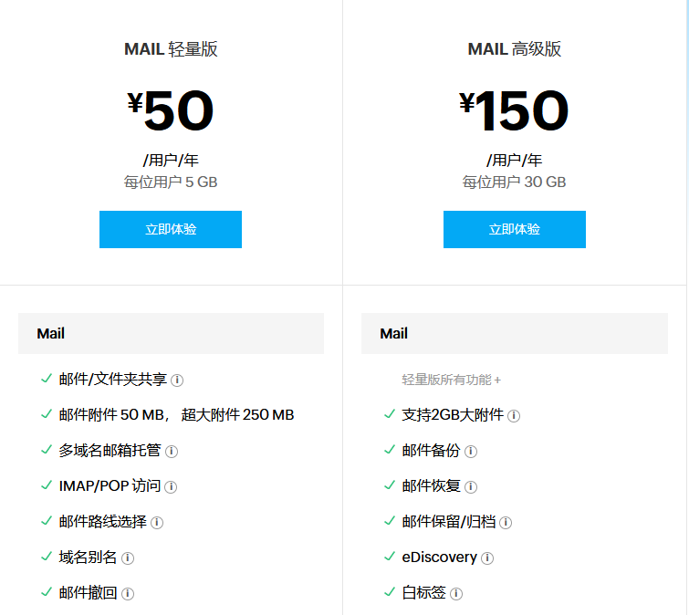
Task: Open info tooltip for 支持2GB大附件
Action: click(514, 416)
